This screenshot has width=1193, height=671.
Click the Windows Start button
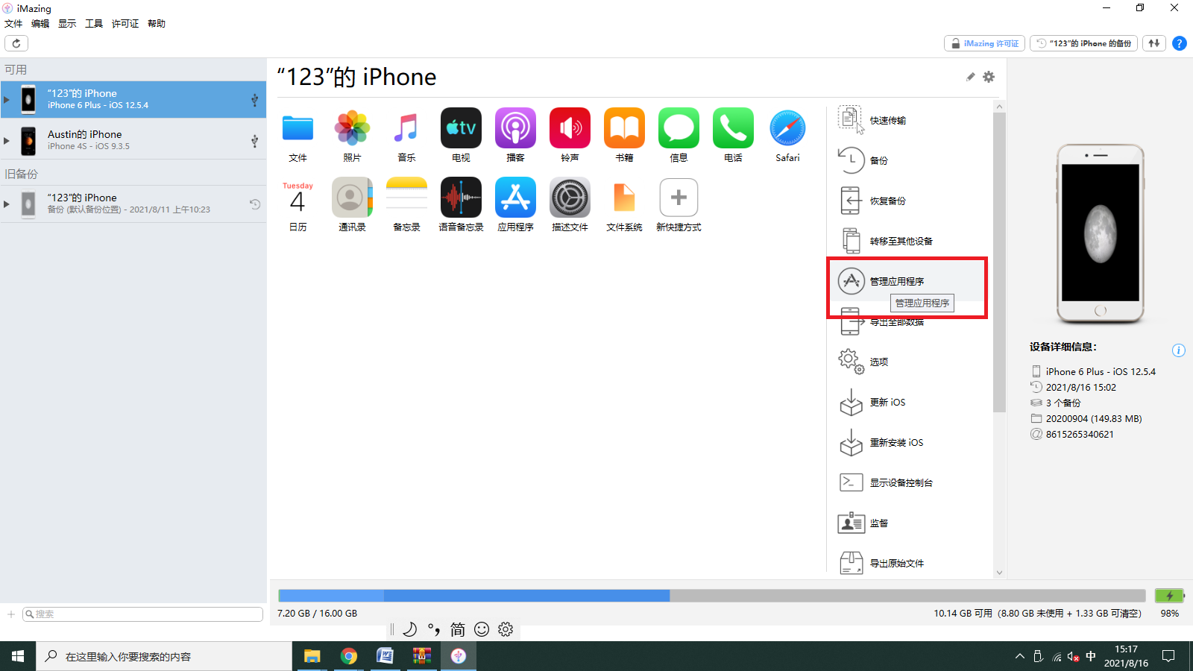[18, 656]
